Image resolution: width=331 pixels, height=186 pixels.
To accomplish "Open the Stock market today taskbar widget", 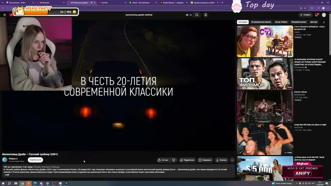I will click(x=282, y=183).
